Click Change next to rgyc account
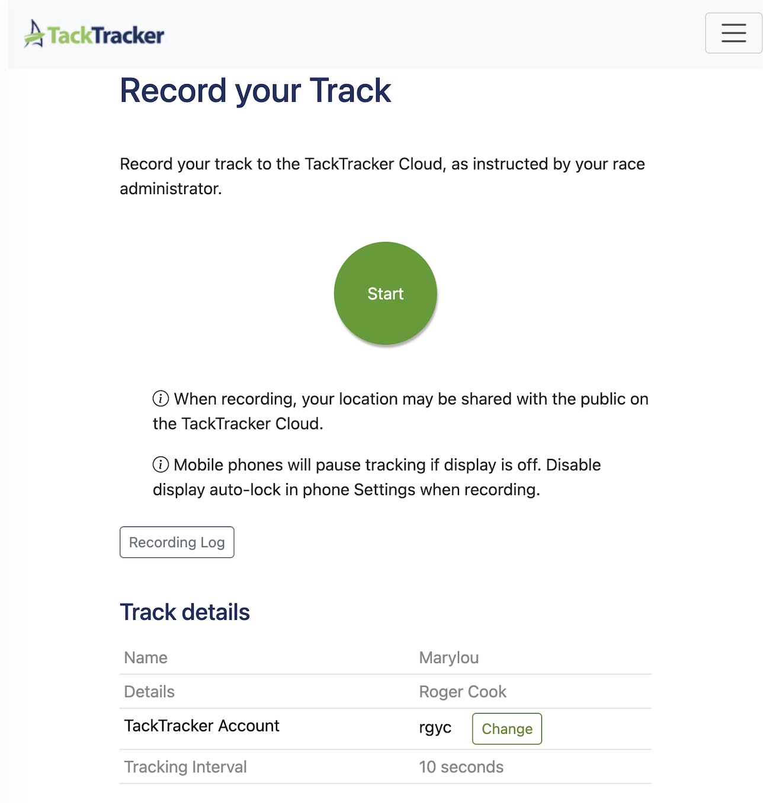Screen dimensions: 770x803 click(x=506, y=729)
